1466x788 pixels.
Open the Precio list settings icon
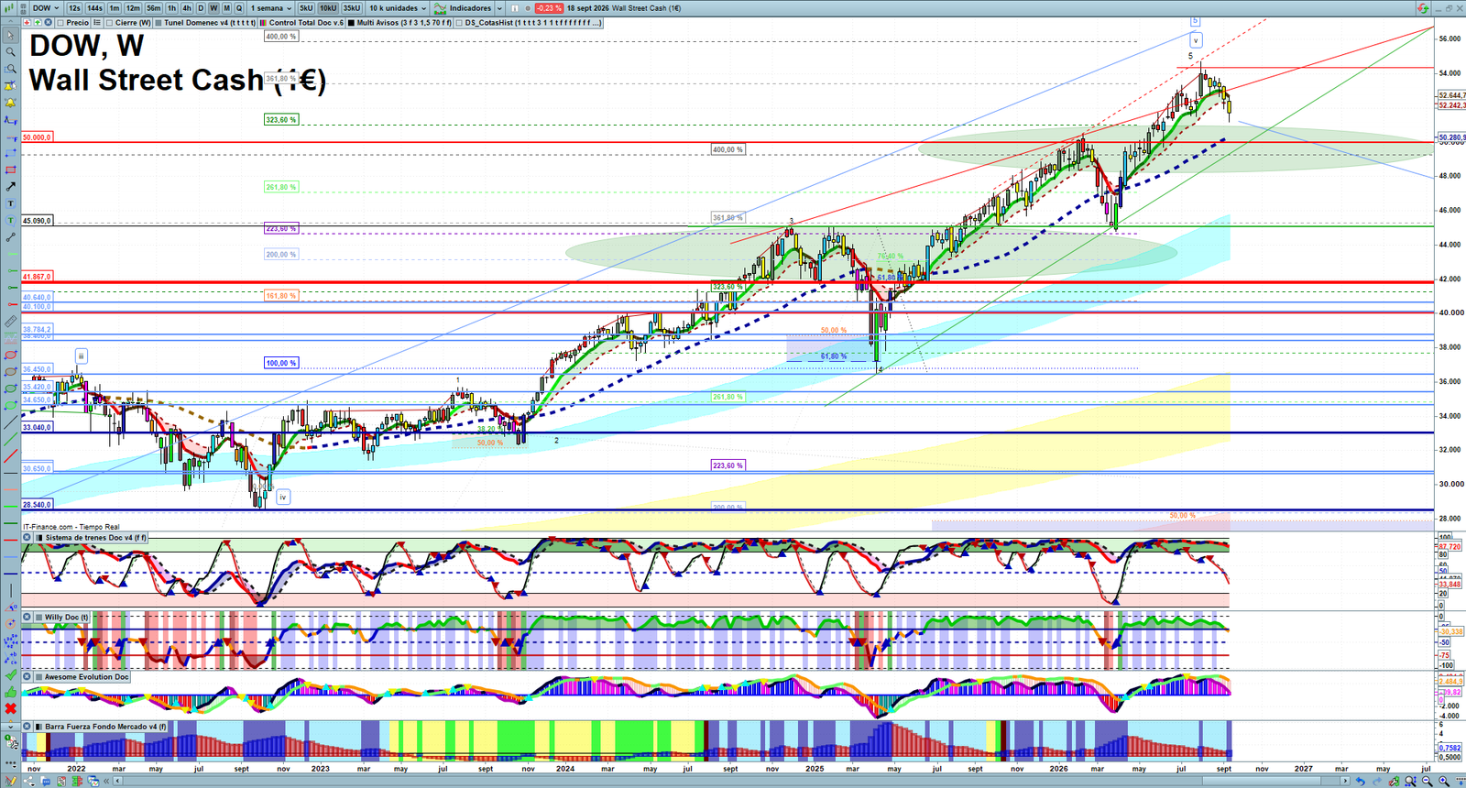point(97,23)
